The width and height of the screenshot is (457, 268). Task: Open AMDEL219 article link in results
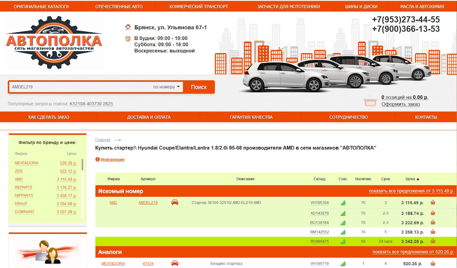tap(148, 202)
